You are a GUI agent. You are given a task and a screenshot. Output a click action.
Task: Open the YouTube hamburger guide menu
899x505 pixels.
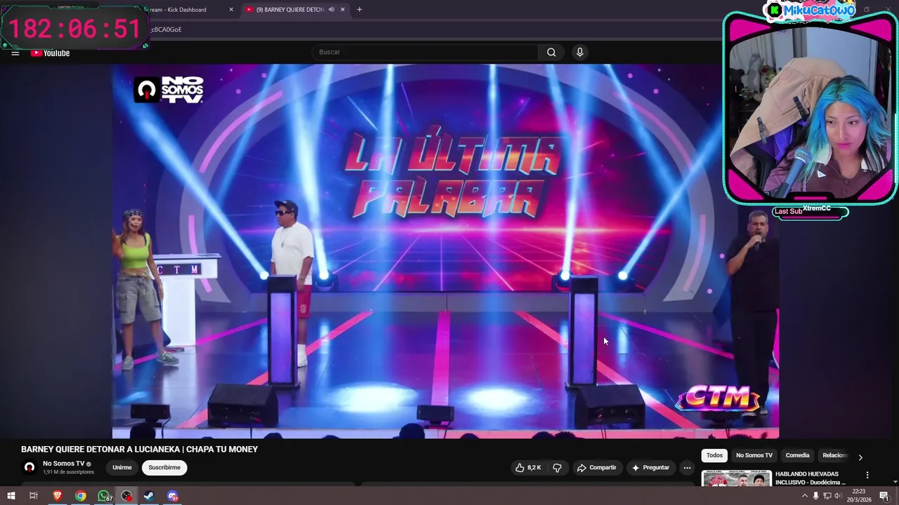click(15, 53)
